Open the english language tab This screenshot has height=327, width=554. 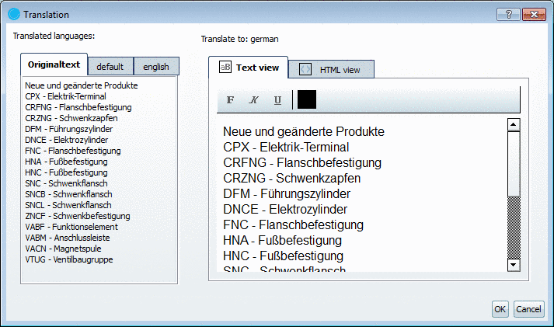[157, 67]
